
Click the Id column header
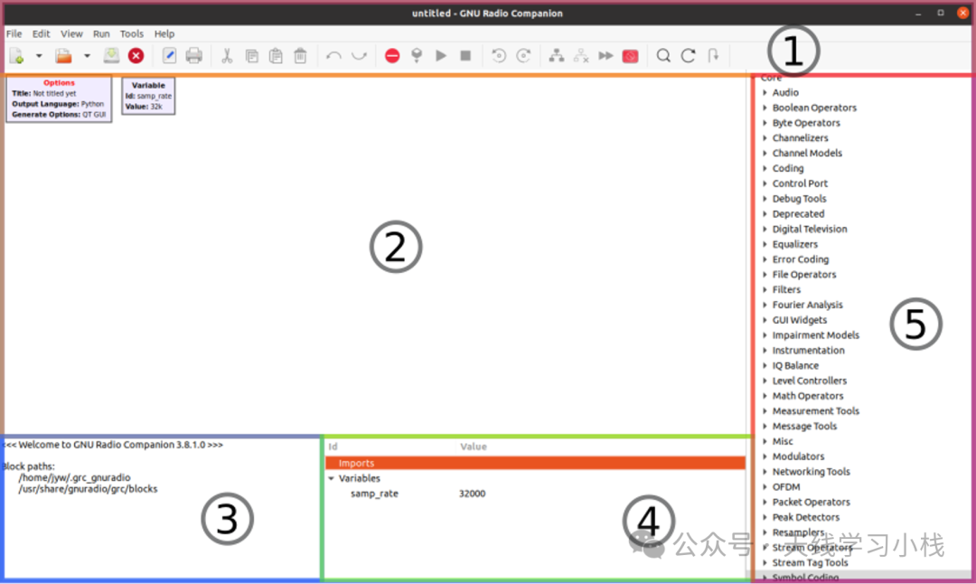(333, 447)
